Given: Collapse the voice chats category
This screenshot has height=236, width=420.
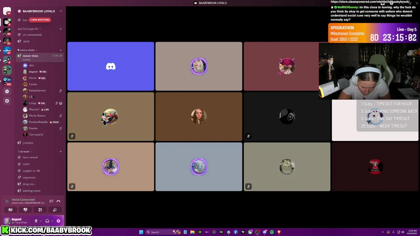Looking at the screenshot, I should pos(28,50).
